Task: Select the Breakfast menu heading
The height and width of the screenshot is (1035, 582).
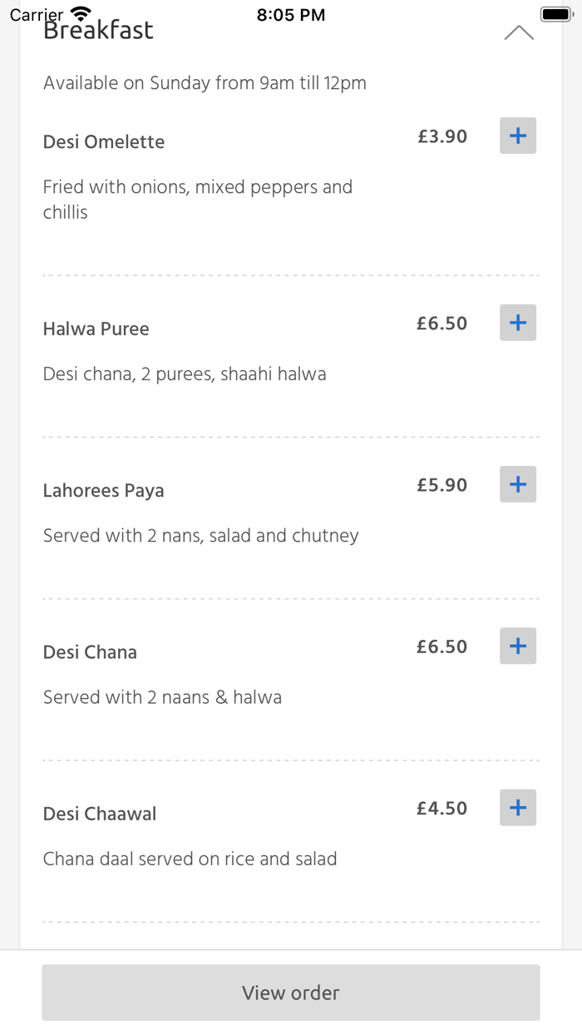Action: click(98, 29)
